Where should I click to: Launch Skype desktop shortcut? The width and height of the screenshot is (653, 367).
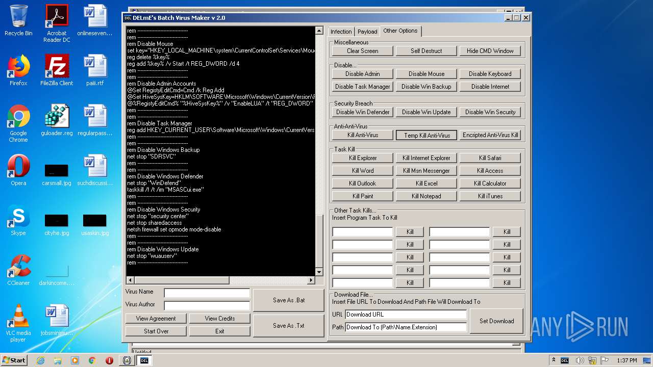pyautogui.click(x=18, y=220)
